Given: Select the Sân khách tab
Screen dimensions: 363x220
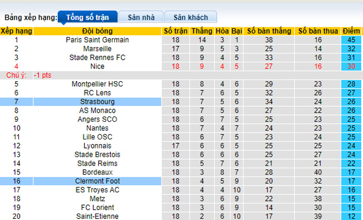Looking at the screenshot, I should point(190,18).
